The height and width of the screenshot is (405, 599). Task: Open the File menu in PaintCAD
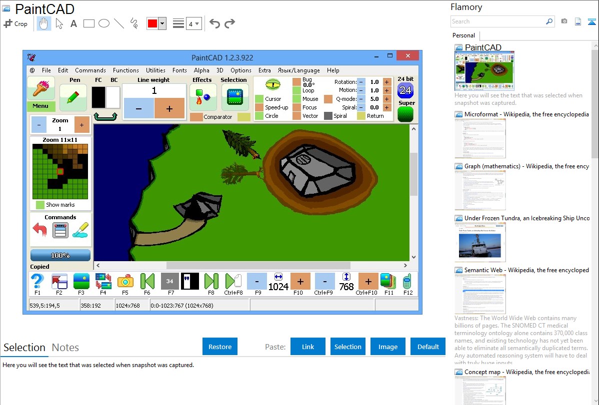click(x=46, y=70)
